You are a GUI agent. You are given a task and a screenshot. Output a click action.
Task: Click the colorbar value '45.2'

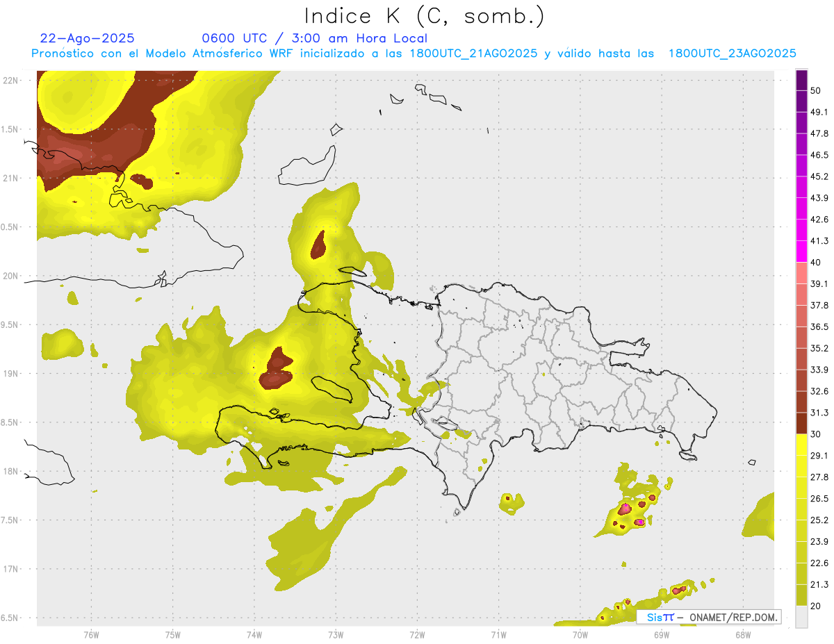pos(819,176)
